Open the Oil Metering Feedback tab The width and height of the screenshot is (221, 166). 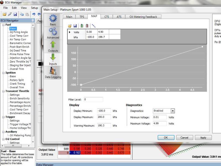143,17
